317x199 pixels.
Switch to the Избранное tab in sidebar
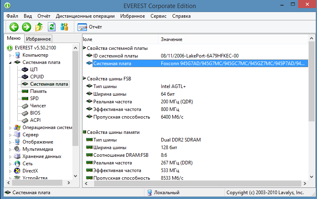38,39
